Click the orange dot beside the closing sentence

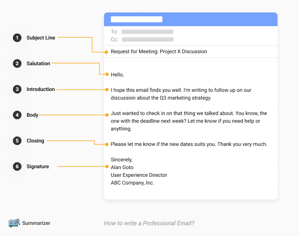point(107,144)
